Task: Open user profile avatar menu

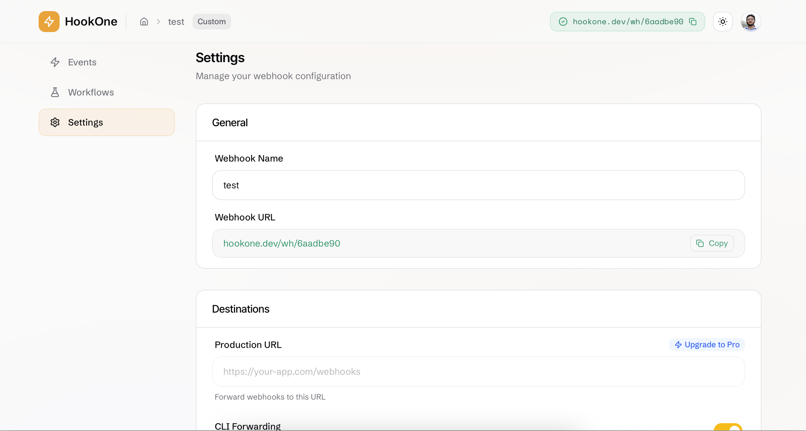Action: [751, 22]
